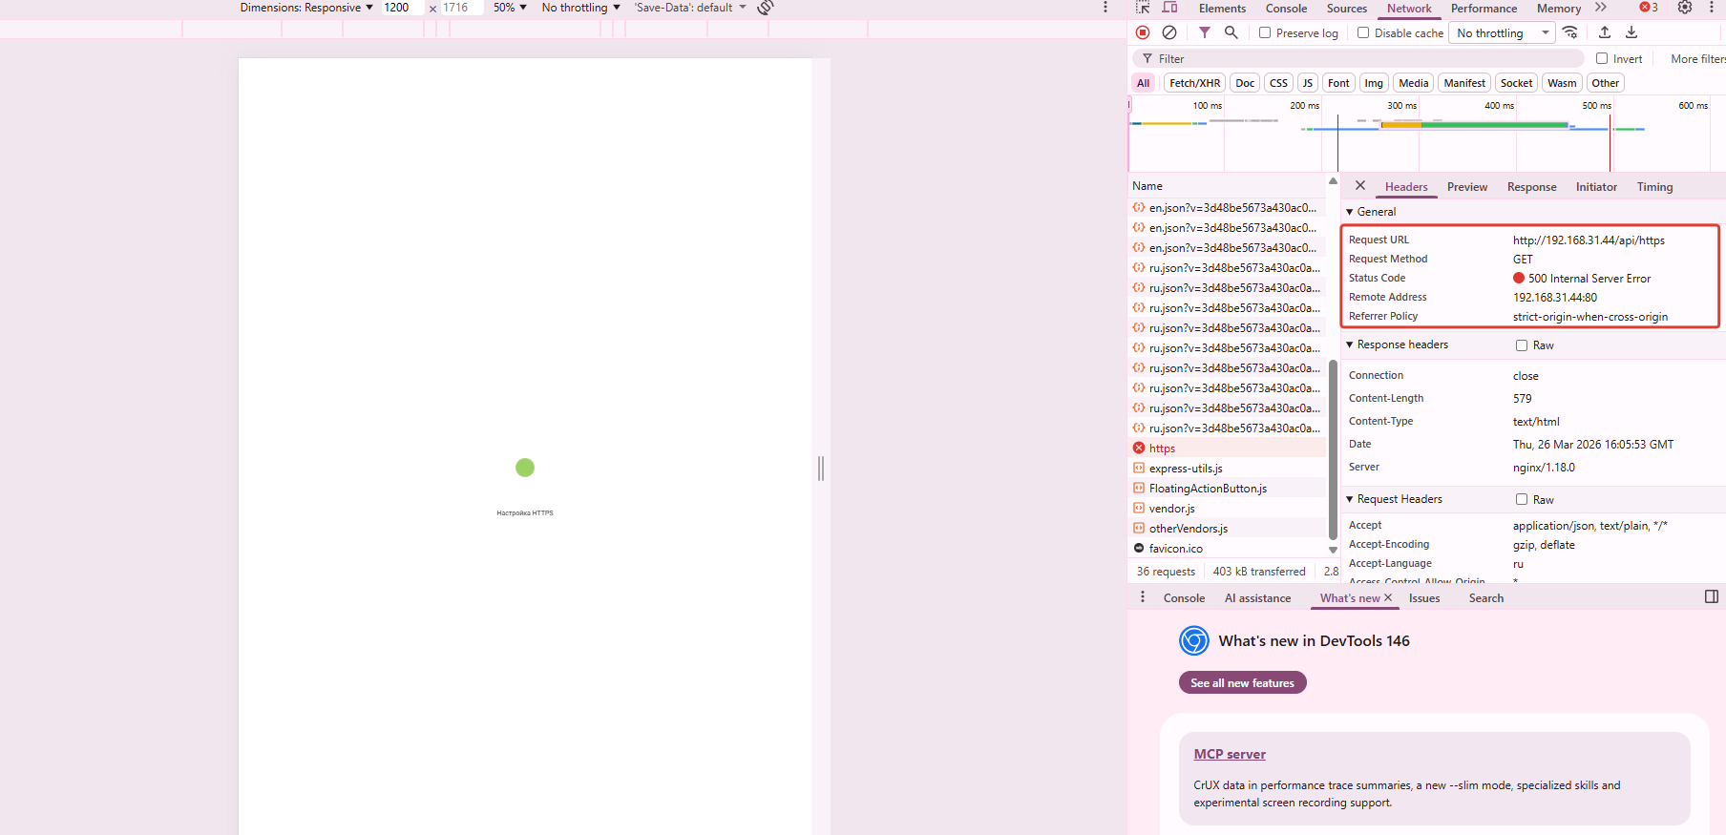Image resolution: width=1726 pixels, height=835 pixels.
Task: Open network conditions Wi-Fi icon
Action: (x=1570, y=32)
